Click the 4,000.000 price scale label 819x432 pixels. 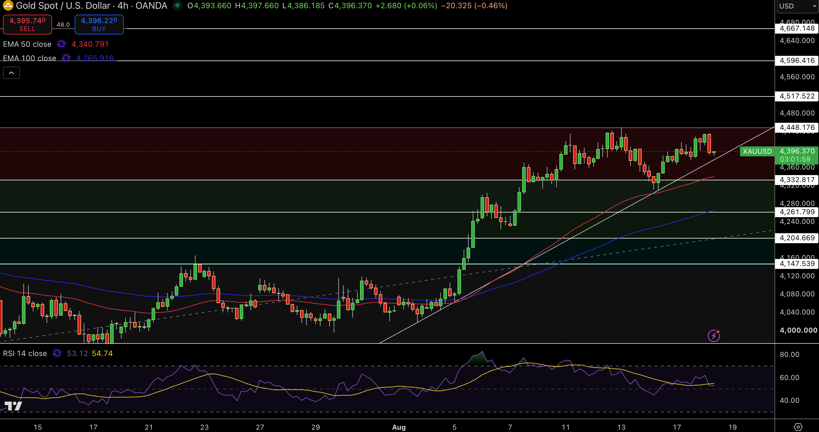click(x=798, y=330)
